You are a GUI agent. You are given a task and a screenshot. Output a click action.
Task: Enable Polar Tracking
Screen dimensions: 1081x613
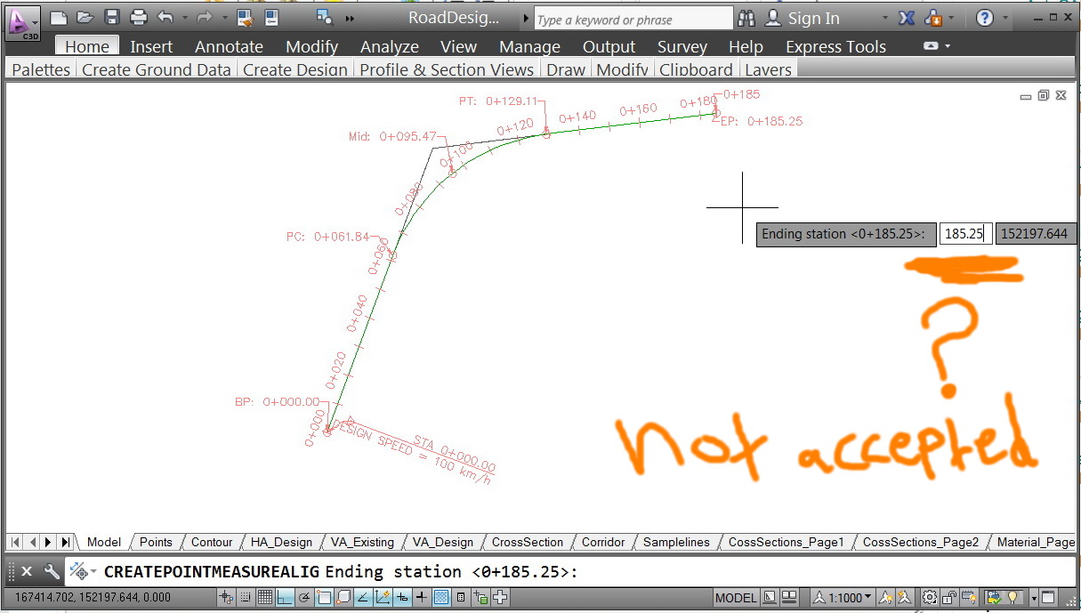tap(304, 597)
